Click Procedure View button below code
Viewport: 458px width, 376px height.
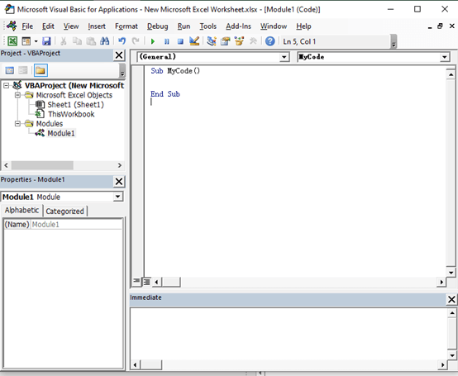(136, 282)
